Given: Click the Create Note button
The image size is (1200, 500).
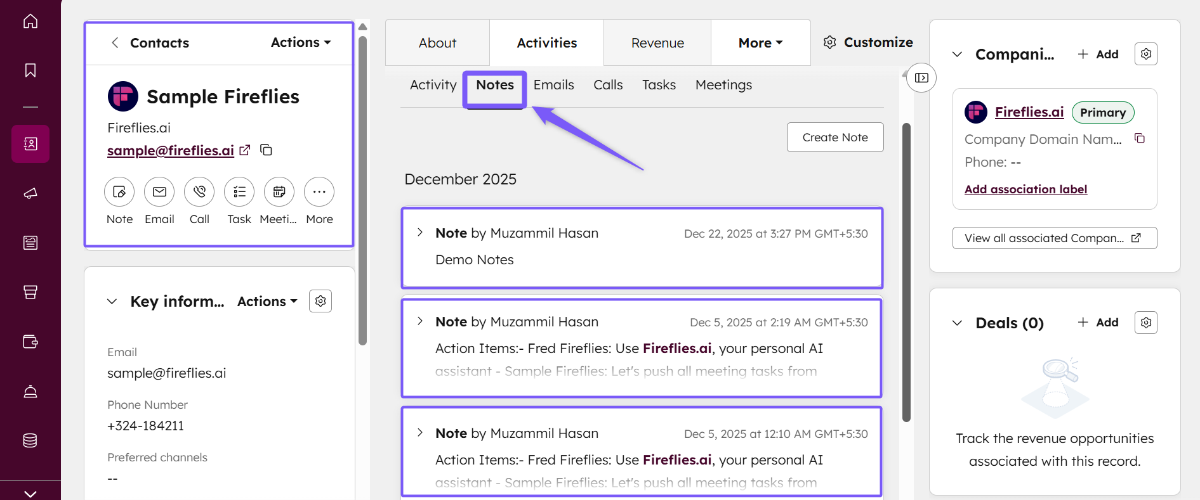Looking at the screenshot, I should coord(835,138).
